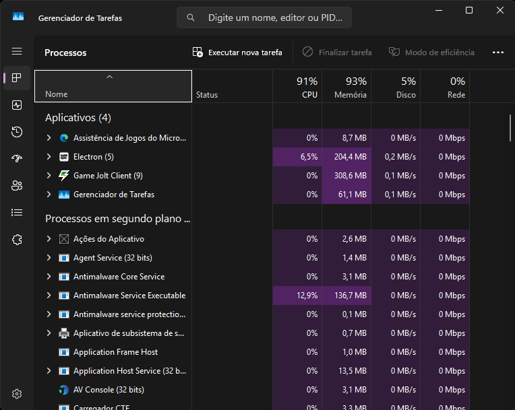Sort by the Nome column header
The height and width of the screenshot is (410, 515).
click(113, 88)
